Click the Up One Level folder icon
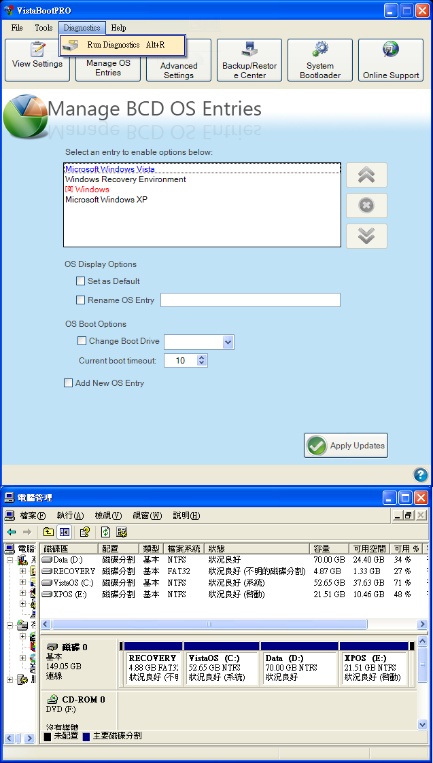433x763 pixels. pos(49,532)
